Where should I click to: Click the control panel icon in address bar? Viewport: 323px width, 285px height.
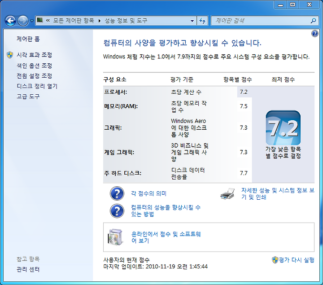pos(40,20)
